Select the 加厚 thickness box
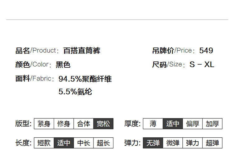 point(212,124)
